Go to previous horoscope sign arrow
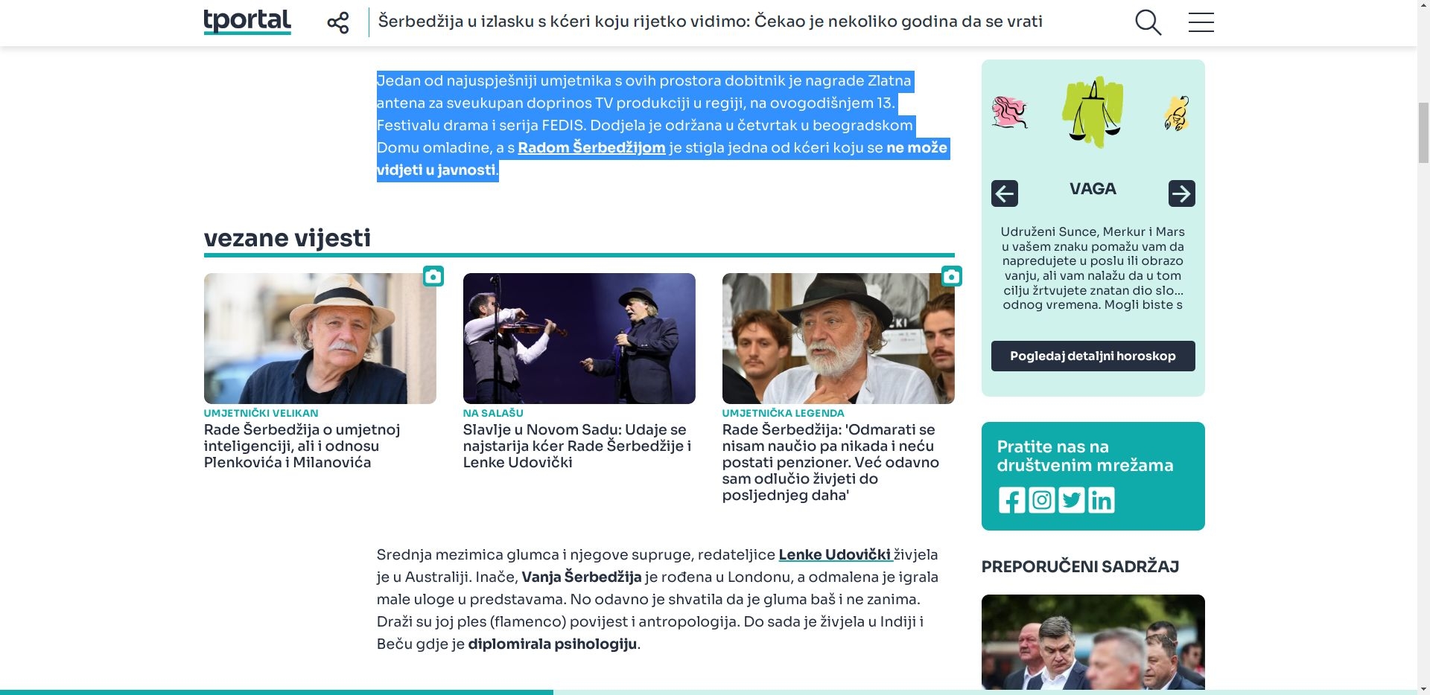The height and width of the screenshot is (695, 1430). click(1004, 193)
